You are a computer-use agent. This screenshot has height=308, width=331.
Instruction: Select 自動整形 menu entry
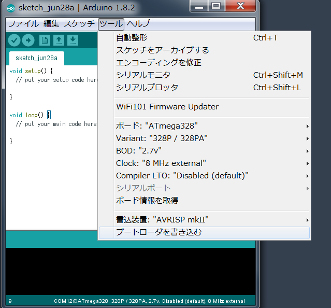point(204,38)
